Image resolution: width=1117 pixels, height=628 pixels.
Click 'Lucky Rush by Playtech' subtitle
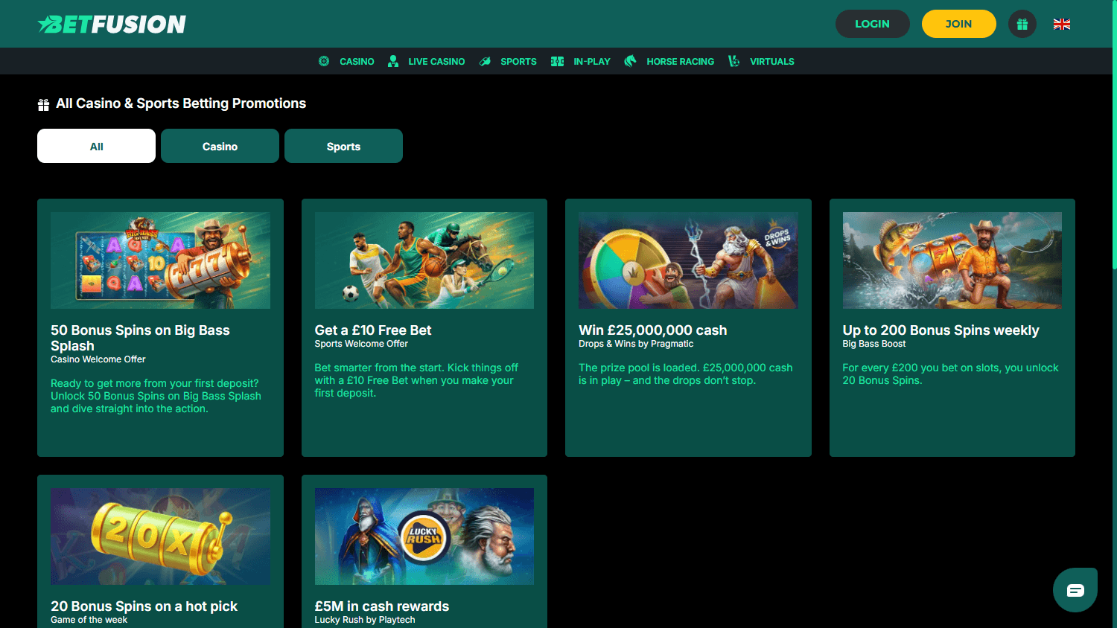click(x=365, y=620)
